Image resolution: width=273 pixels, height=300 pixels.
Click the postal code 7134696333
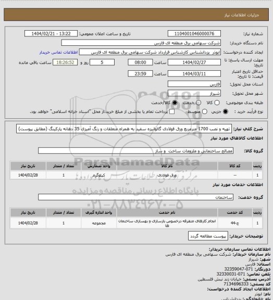click(x=236, y=284)
